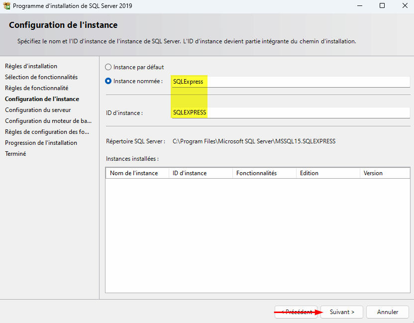The width and height of the screenshot is (414, 323).
Task: Select "Règles de fonctionnalité" in sidebar
Action: tap(36, 88)
